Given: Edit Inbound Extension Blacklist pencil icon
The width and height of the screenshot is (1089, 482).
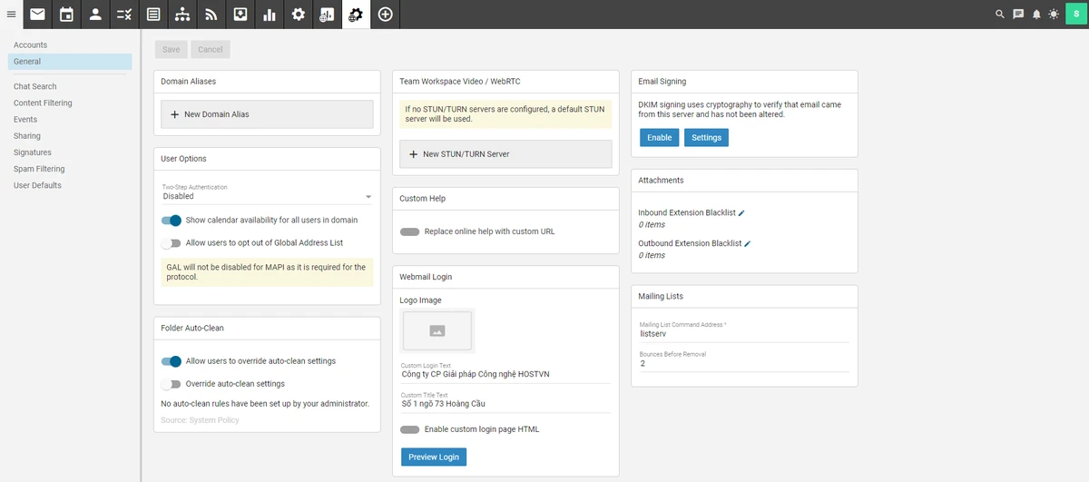Looking at the screenshot, I should pos(741,212).
